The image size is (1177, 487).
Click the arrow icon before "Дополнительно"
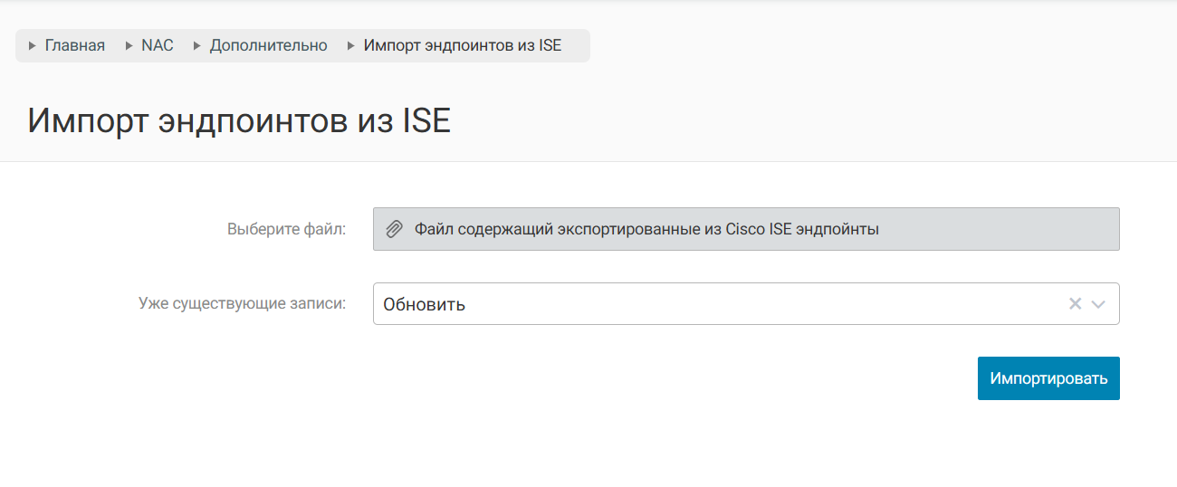[x=197, y=45]
